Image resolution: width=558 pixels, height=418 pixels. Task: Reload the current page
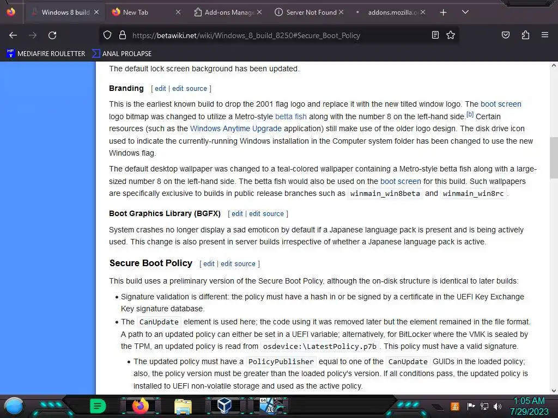point(52,35)
